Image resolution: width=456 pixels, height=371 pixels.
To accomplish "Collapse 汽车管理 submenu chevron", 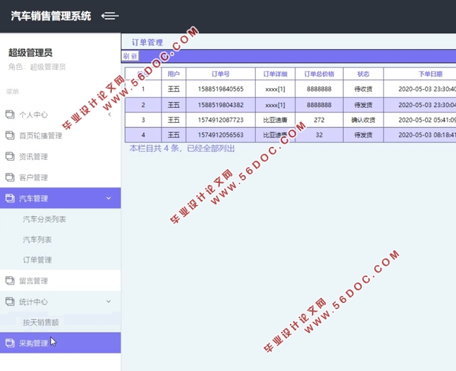I will pos(109,199).
